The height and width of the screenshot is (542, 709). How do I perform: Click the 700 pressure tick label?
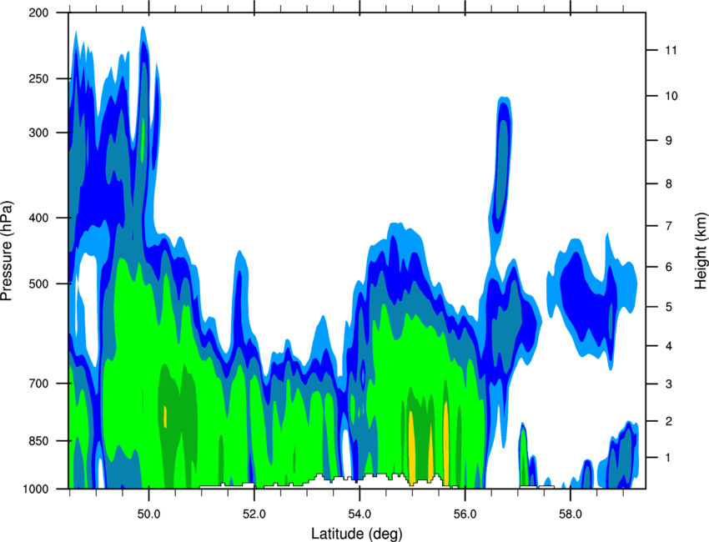coord(38,384)
